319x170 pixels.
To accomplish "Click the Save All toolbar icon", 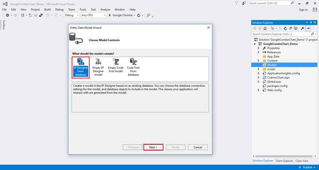I will (41, 15).
